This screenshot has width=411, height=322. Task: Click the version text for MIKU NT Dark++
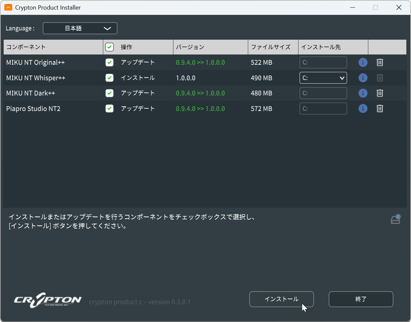pos(201,93)
